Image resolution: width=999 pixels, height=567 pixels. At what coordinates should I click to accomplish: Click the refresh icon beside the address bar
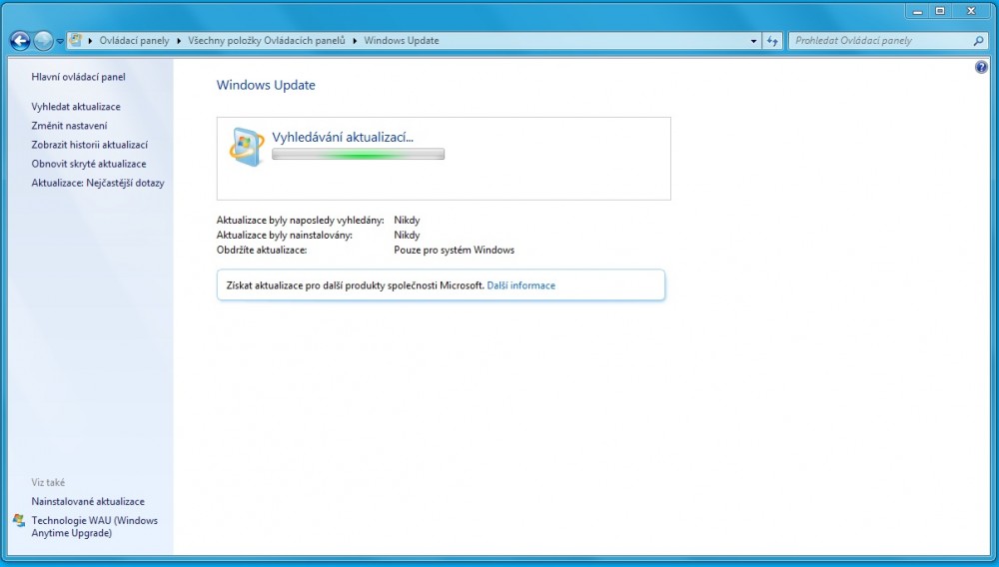pyautogui.click(x=772, y=41)
